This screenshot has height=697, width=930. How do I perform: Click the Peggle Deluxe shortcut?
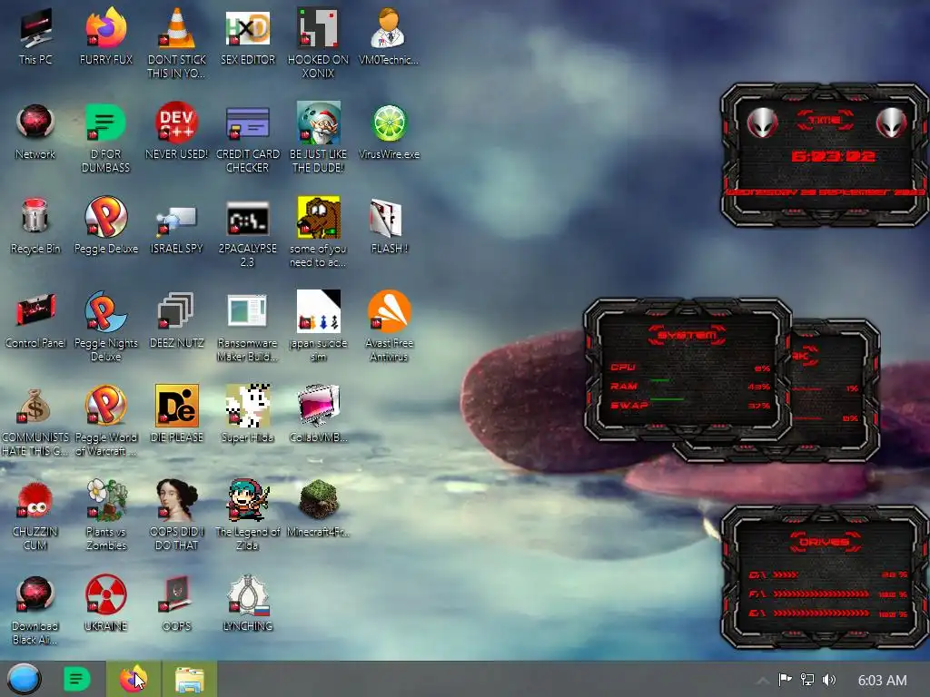tap(106, 225)
